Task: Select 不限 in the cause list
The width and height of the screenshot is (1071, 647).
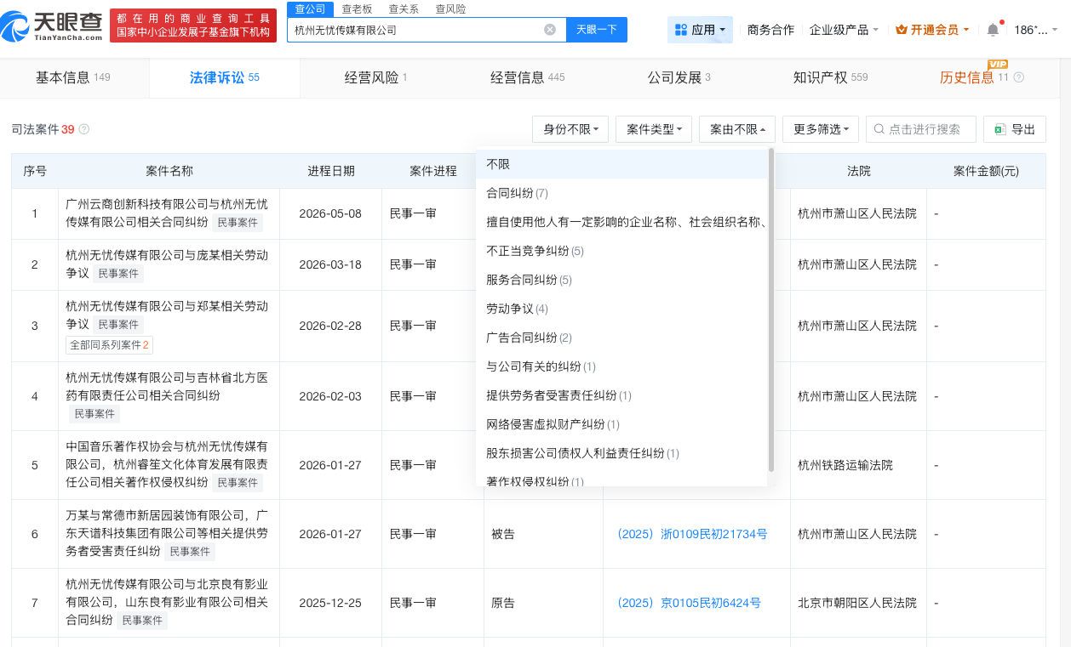Action: (x=622, y=164)
